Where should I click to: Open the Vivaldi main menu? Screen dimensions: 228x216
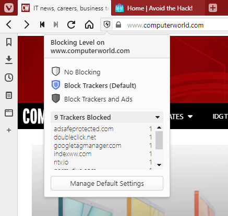9,8
